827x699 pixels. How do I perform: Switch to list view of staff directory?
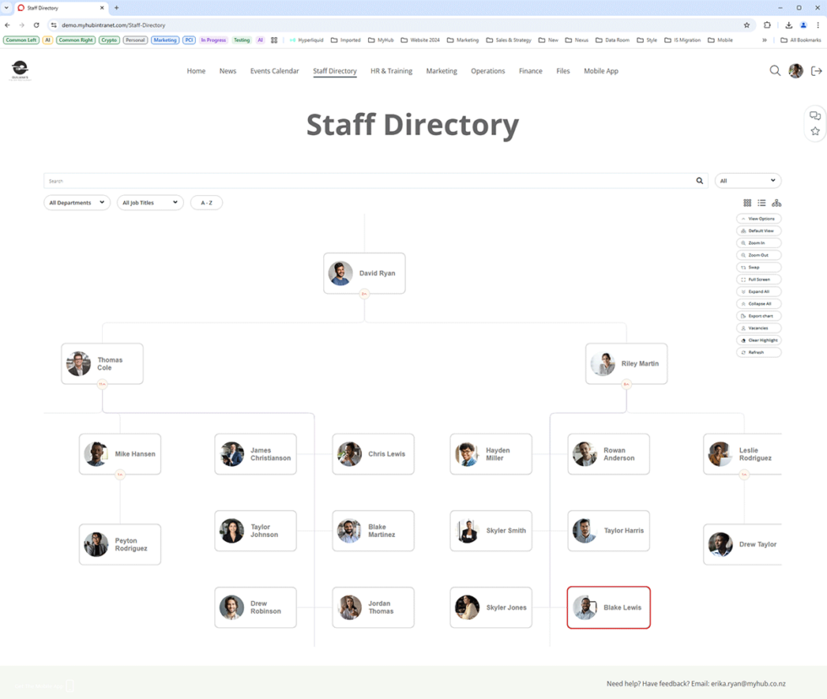point(761,203)
